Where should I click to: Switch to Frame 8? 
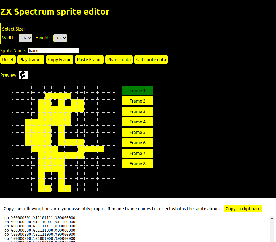(138, 164)
